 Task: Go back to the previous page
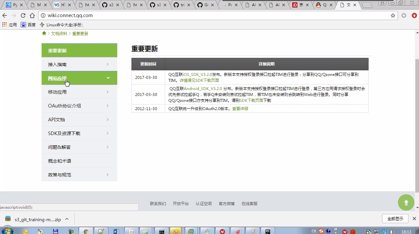pyautogui.click(x=5, y=15)
